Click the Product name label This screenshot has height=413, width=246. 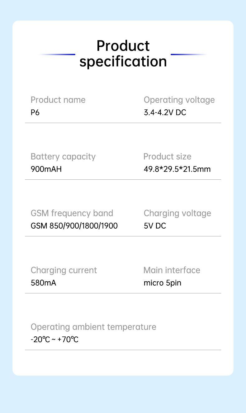[58, 100]
